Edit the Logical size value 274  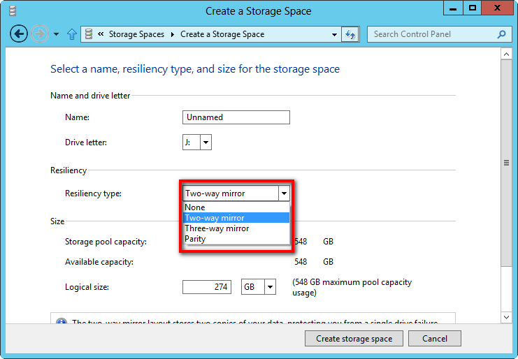pyautogui.click(x=207, y=287)
